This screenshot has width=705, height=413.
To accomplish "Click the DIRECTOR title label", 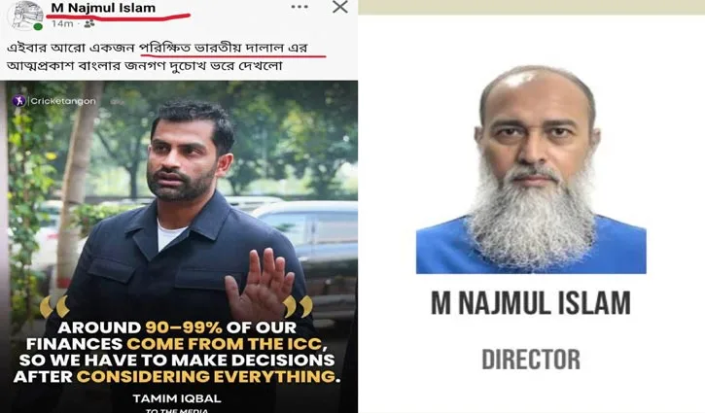I will (x=531, y=360).
